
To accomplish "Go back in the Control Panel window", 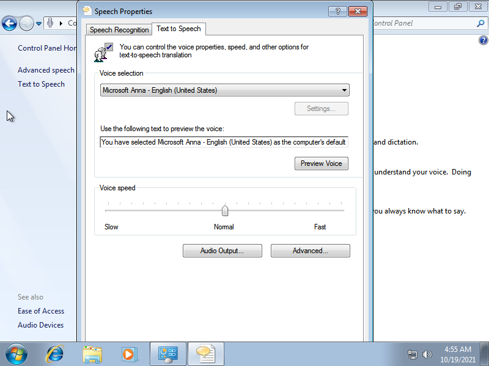I will click(9, 23).
